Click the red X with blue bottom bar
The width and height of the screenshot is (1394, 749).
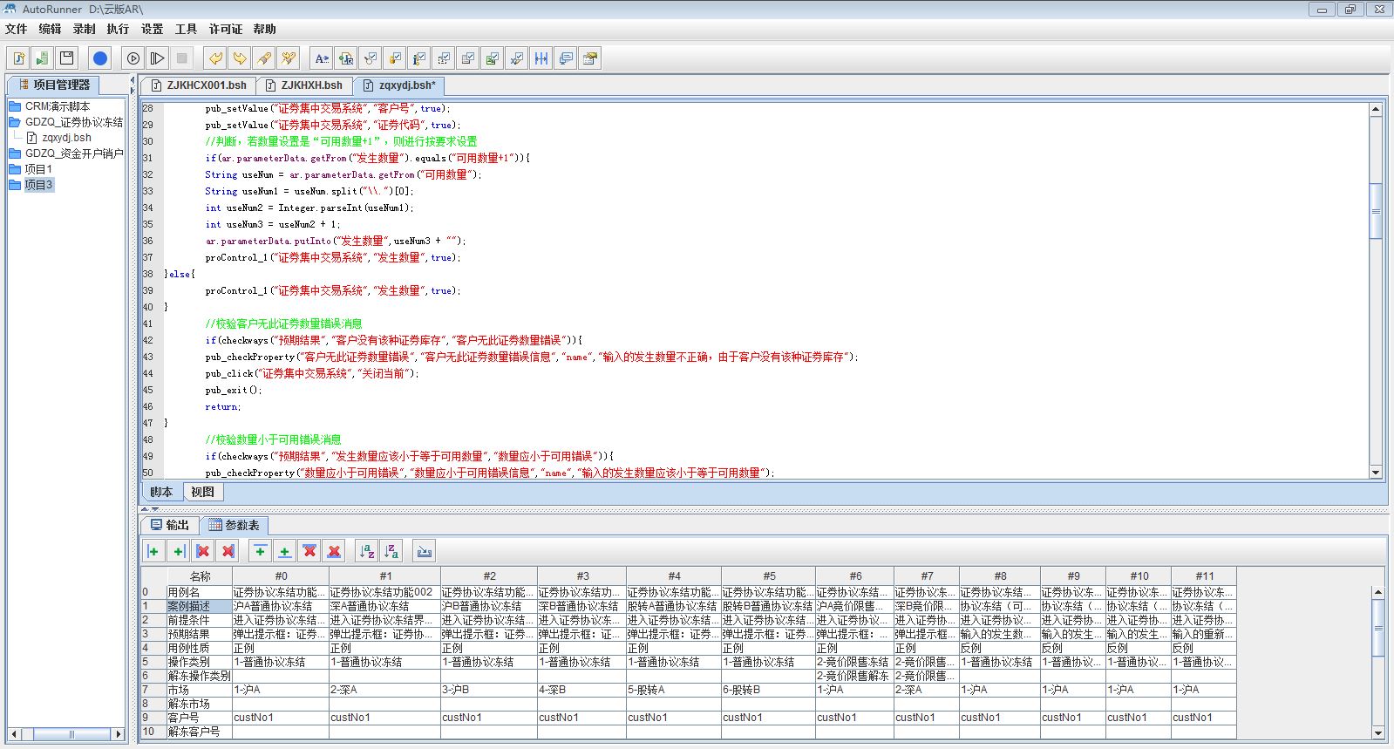click(x=334, y=551)
